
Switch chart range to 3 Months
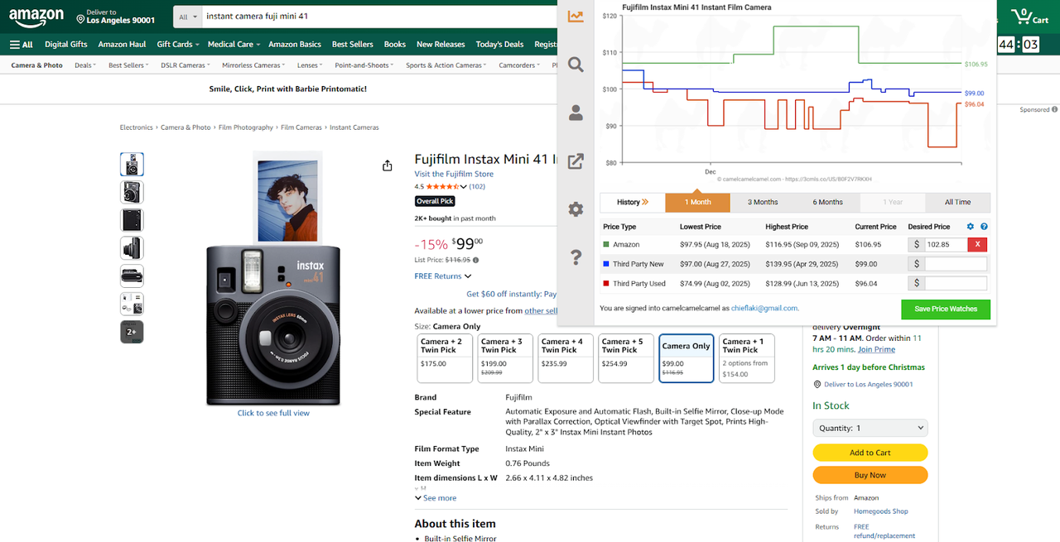(762, 202)
